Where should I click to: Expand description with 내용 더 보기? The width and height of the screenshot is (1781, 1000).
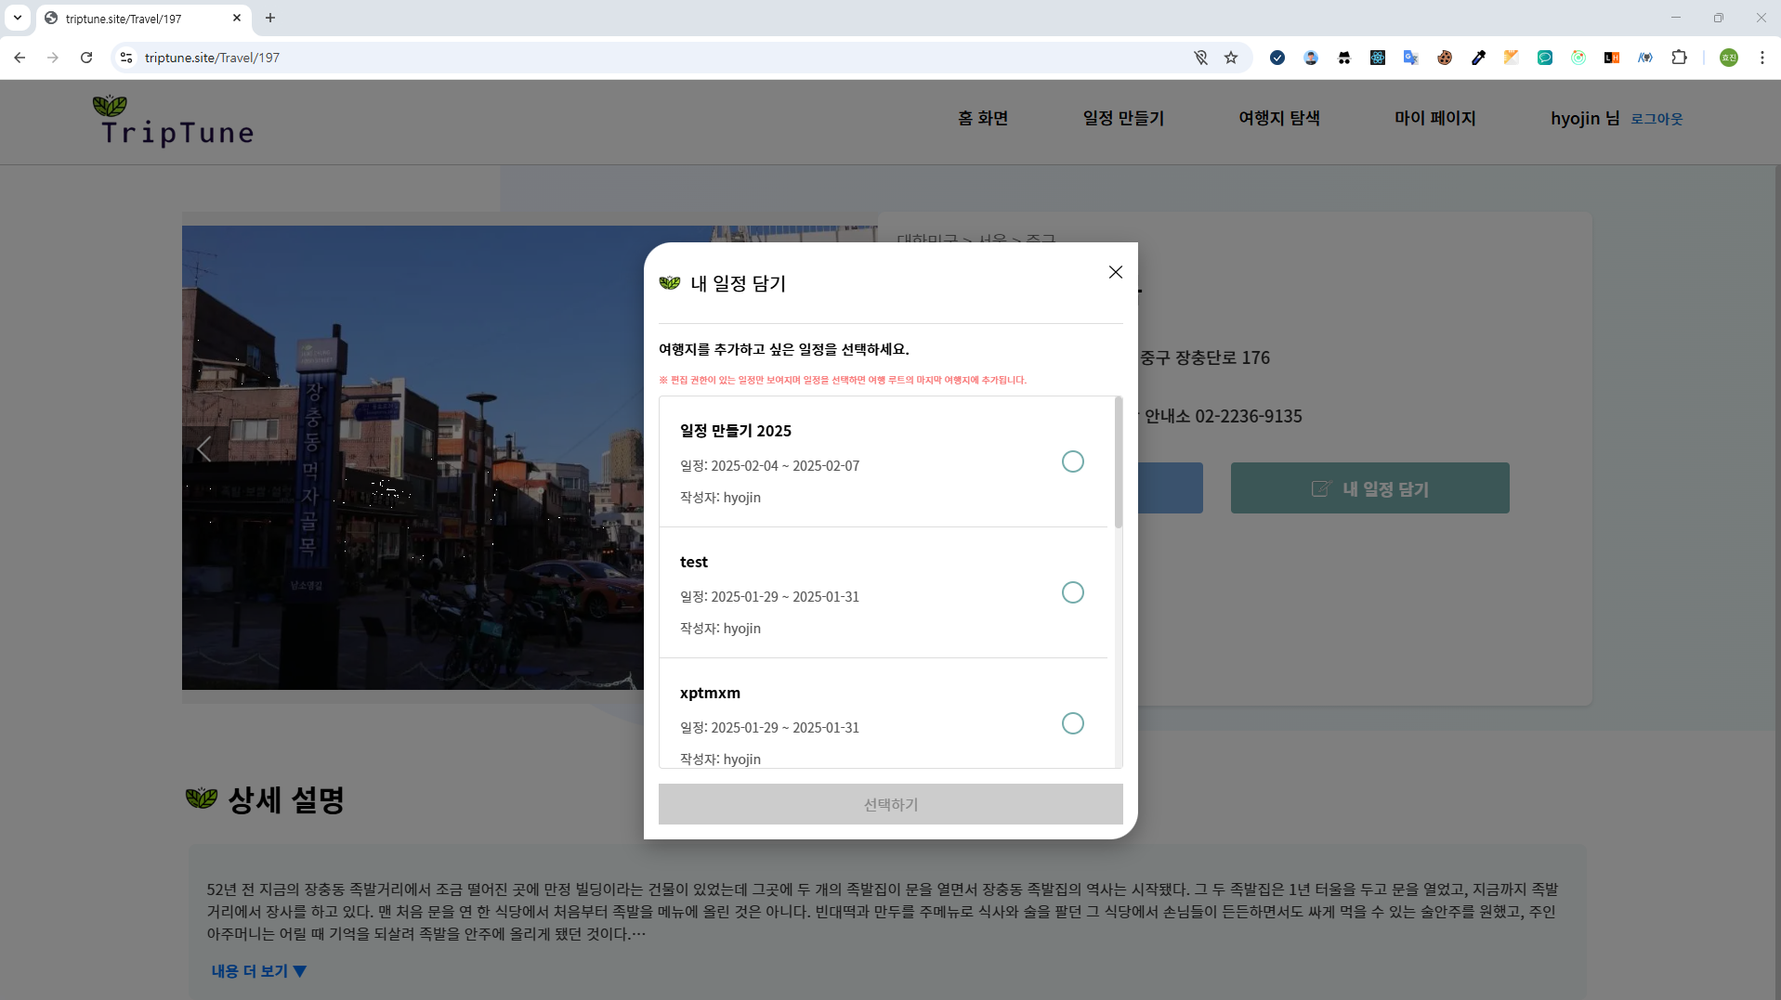(258, 971)
